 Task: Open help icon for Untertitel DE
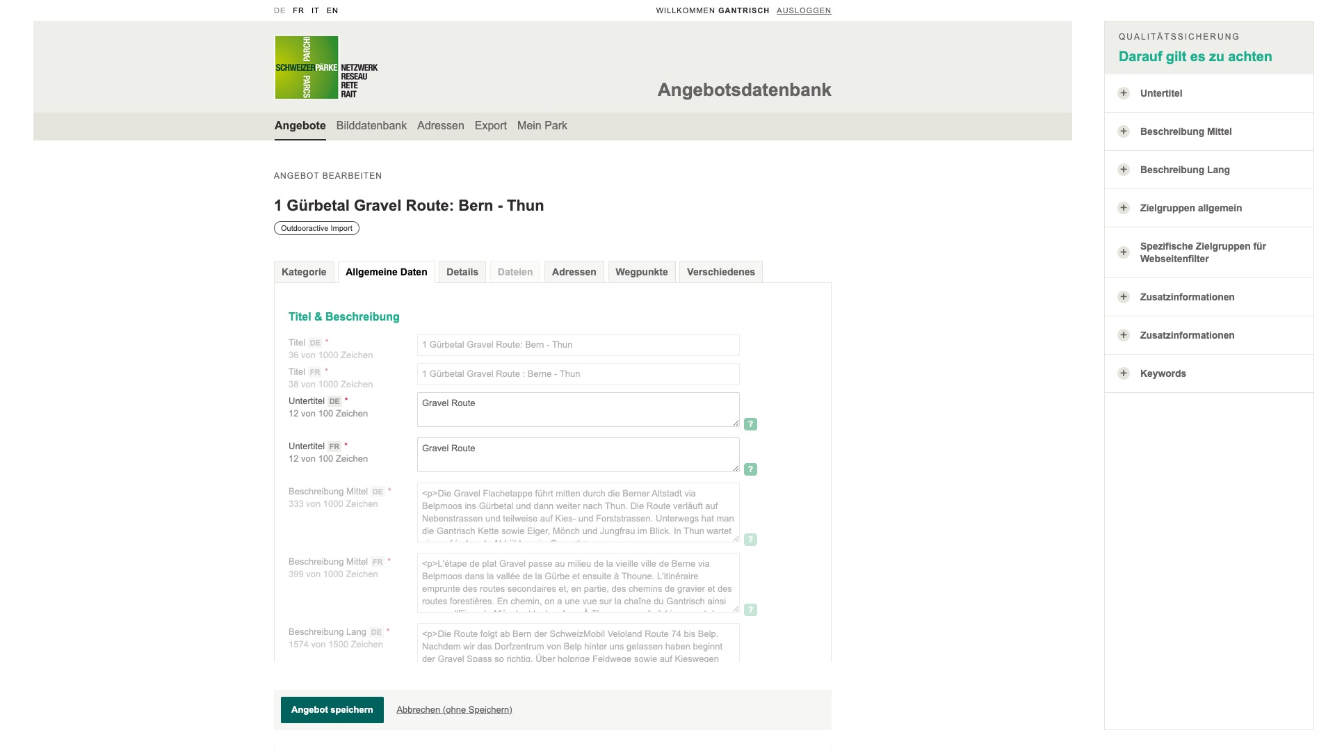(750, 424)
